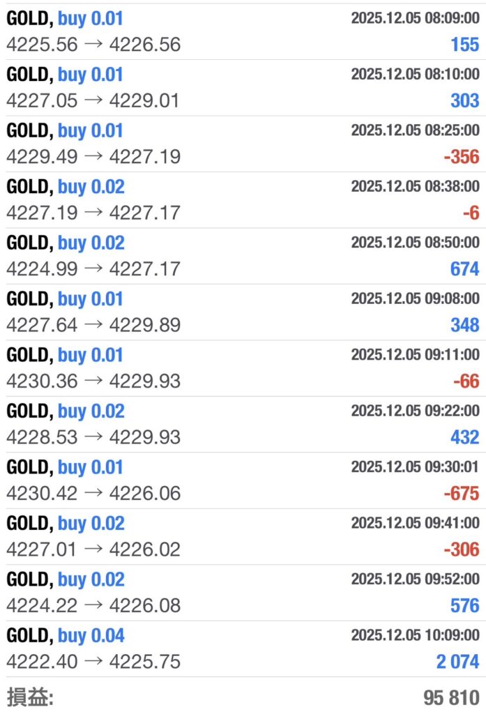Viewport: 486px width, 714px height.
Task: Click the profit value 303
Action: pos(464,100)
